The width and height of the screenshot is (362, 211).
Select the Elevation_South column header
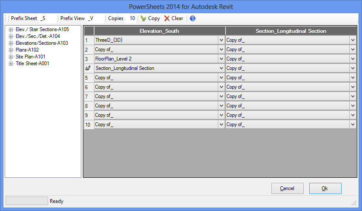click(x=160, y=31)
